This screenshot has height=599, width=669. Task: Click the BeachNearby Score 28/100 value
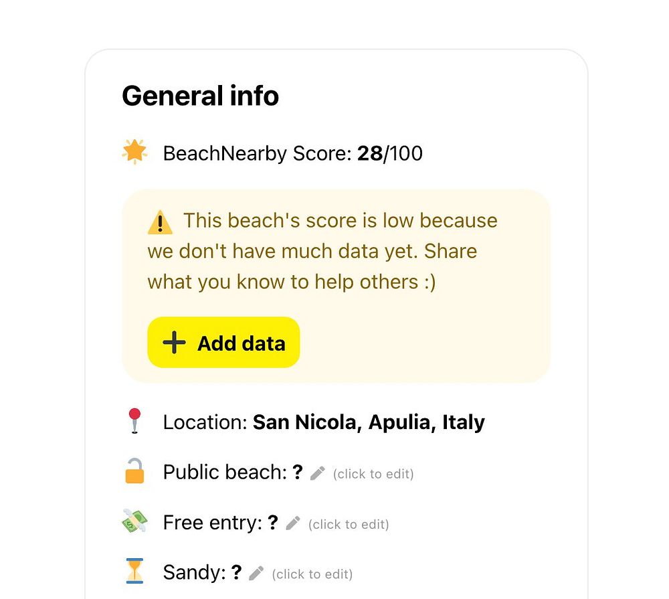[389, 153]
